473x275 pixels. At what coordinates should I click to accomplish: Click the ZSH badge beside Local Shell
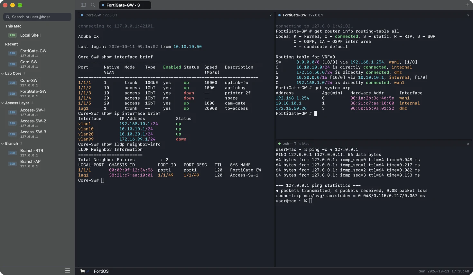12,35
